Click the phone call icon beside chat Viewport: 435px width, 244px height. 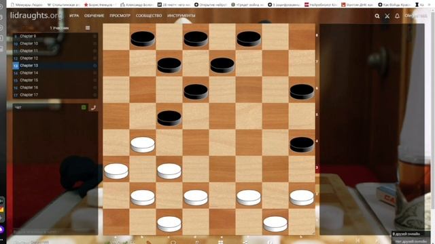[x=93, y=108]
